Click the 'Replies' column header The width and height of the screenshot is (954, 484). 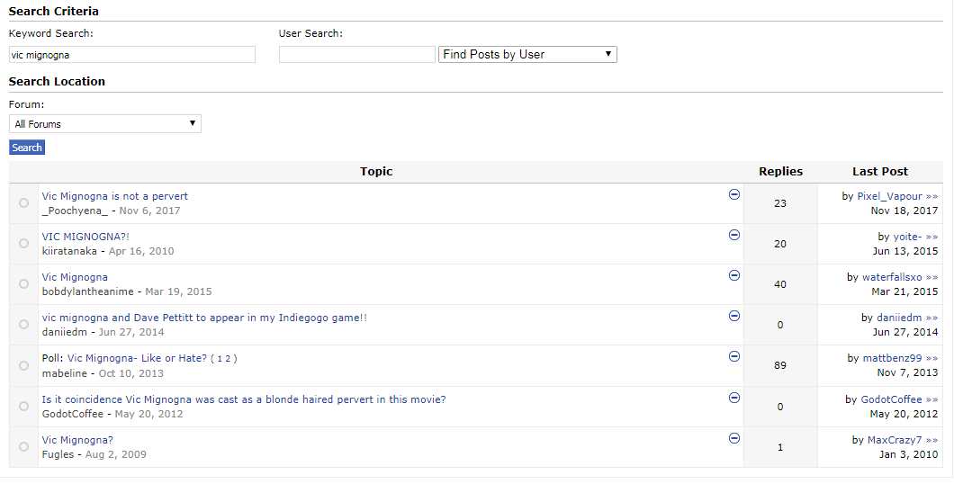(x=780, y=172)
